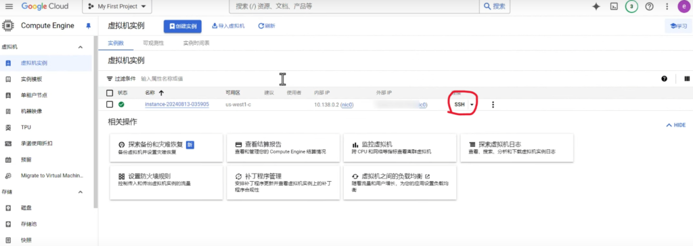Open the SSH dropdown arrow

point(472,105)
